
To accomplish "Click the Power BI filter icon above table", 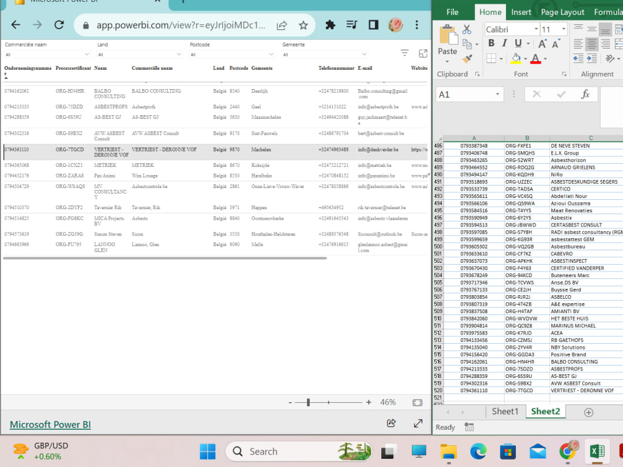I will (404, 53).
